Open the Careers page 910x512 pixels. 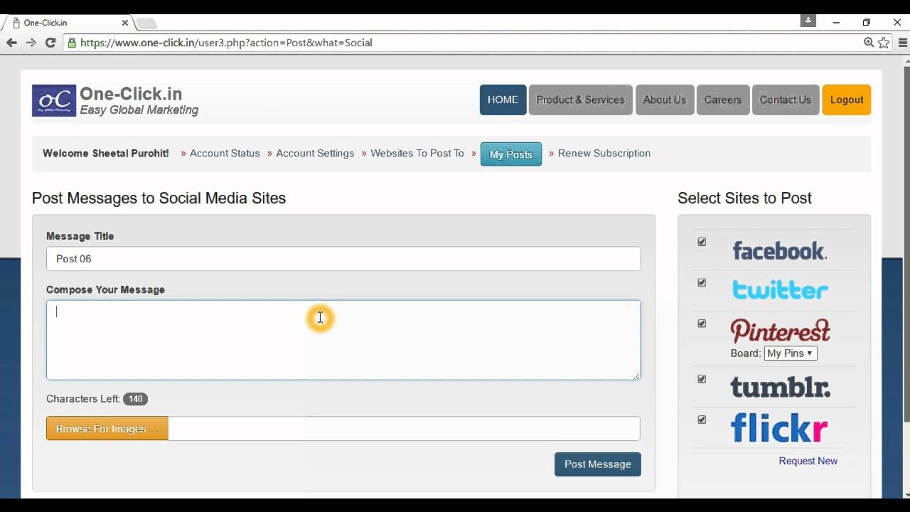(723, 100)
